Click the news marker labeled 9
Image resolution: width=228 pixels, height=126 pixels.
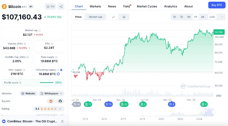[204, 104]
